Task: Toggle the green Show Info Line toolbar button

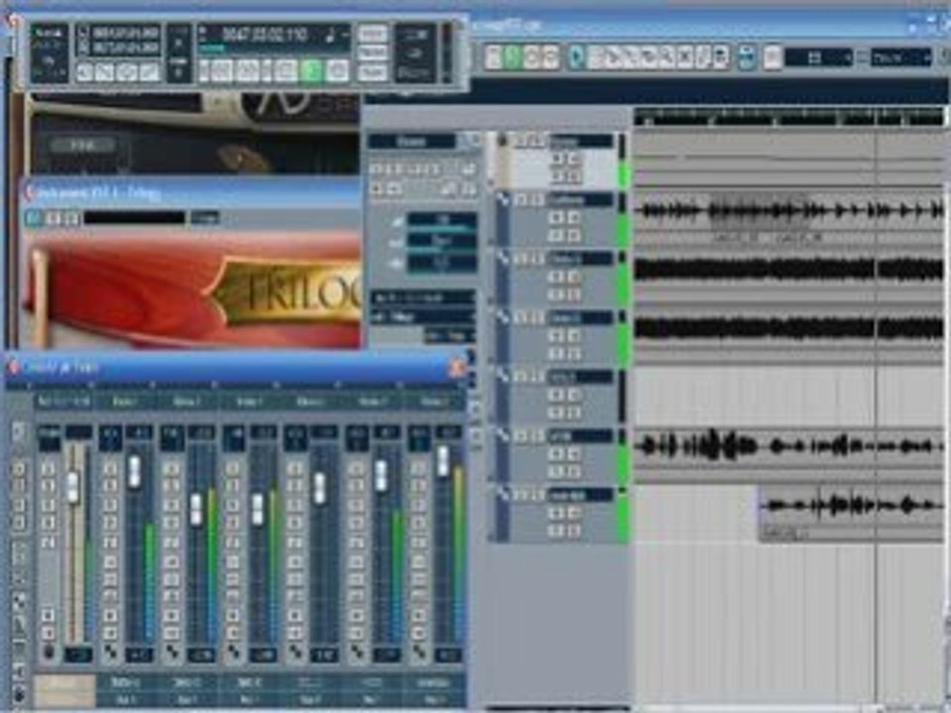Action: coord(513,57)
